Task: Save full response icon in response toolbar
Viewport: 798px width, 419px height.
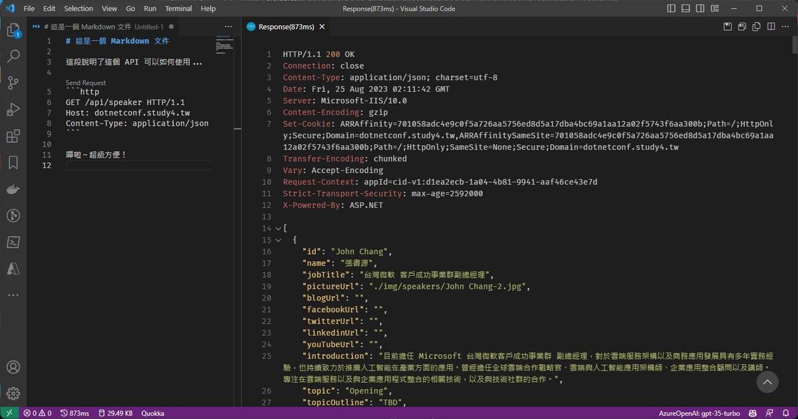Action: pyautogui.click(x=728, y=27)
